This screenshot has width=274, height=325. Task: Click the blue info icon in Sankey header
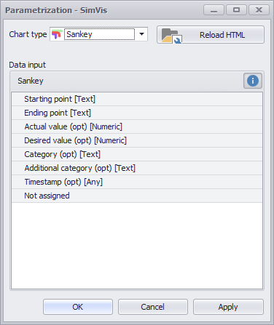point(253,81)
